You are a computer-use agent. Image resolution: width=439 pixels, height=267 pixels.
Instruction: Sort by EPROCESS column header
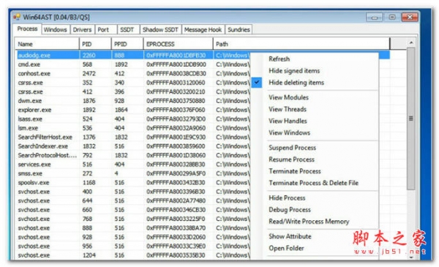click(179, 44)
